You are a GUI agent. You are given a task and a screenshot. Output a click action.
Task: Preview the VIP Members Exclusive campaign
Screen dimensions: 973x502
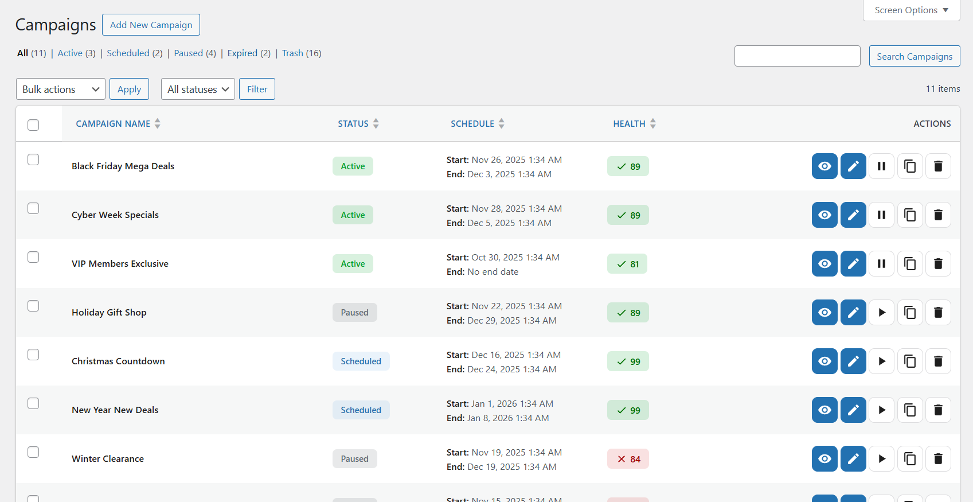(824, 264)
